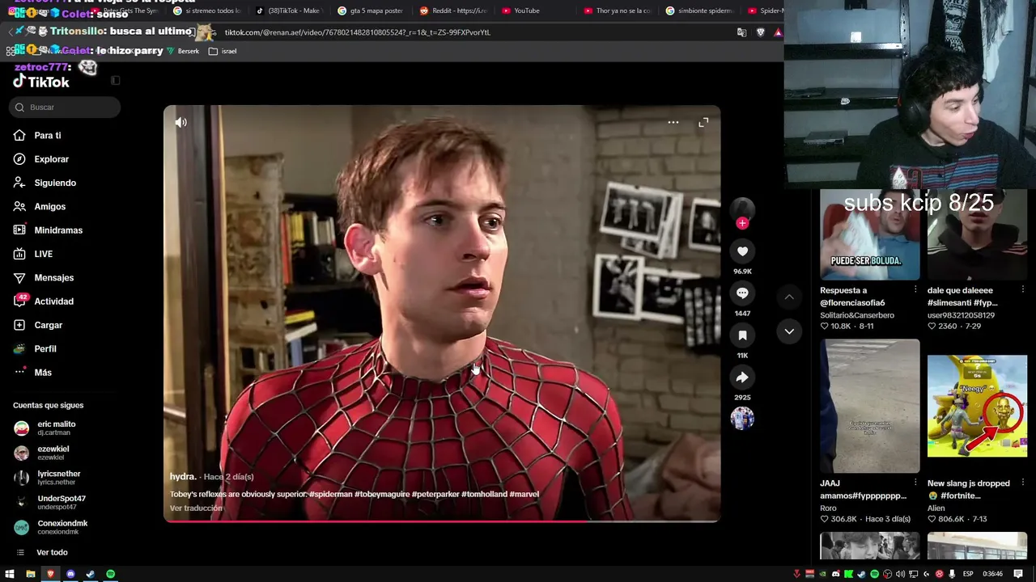Image resolution: width=1036 pixels, height=582 pixels.
Task: Expand followed accounts with Ver todo
Action: pyautogui.click(x=52, y=553)
